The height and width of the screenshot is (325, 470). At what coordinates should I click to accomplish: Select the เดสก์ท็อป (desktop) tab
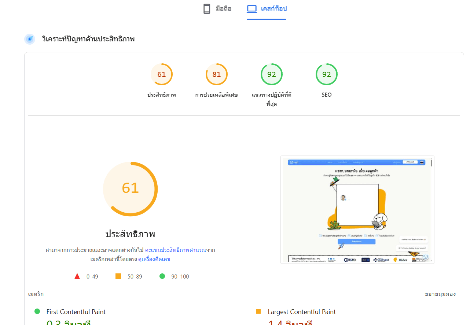(267, 9)
